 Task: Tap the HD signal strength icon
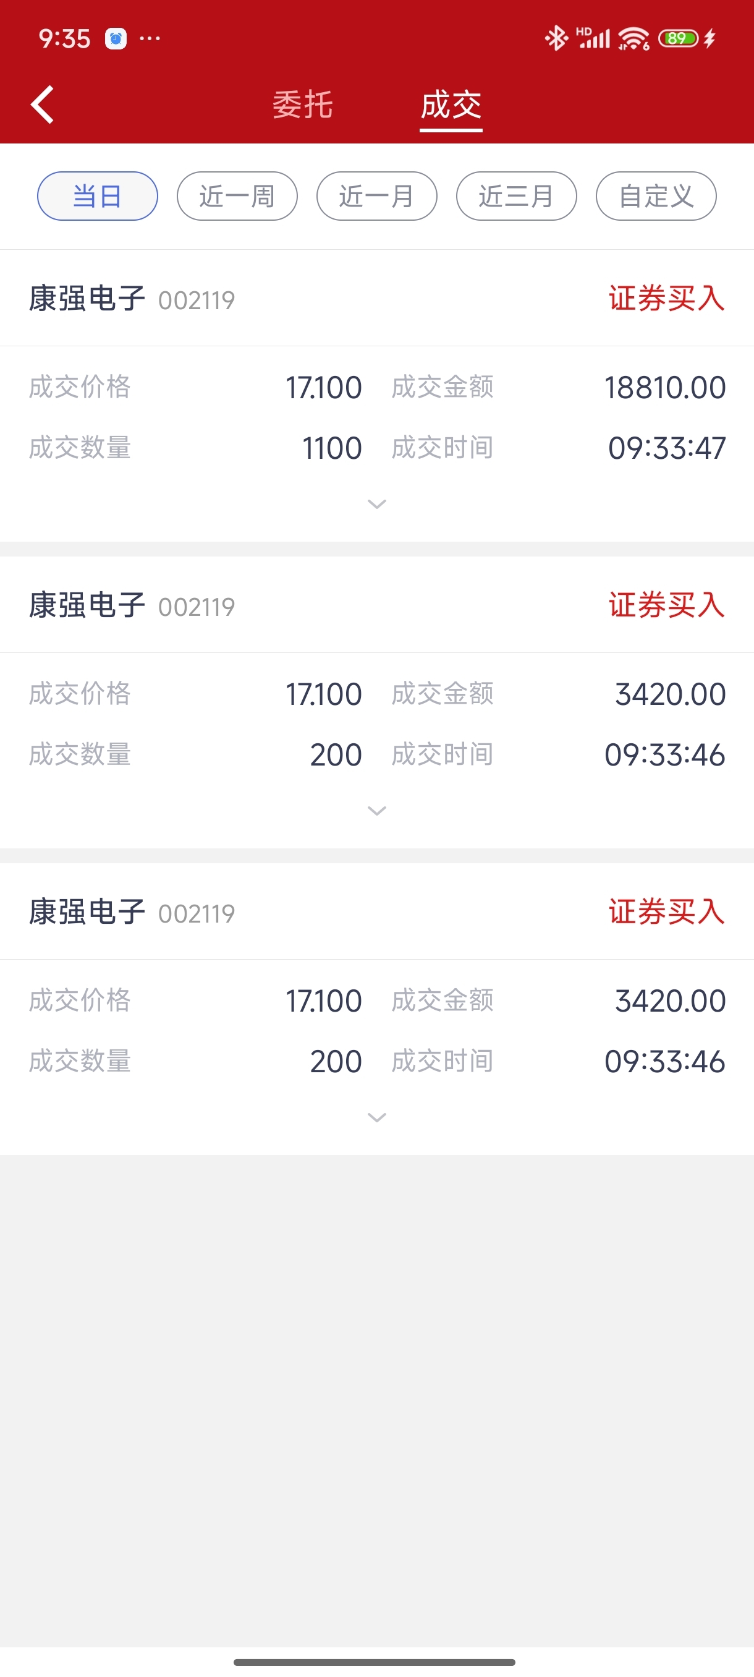(x=593, y=38)
